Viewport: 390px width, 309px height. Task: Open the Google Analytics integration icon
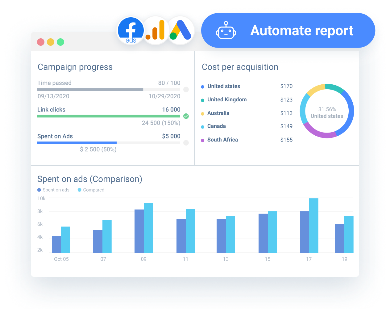[x=156, y=29]
